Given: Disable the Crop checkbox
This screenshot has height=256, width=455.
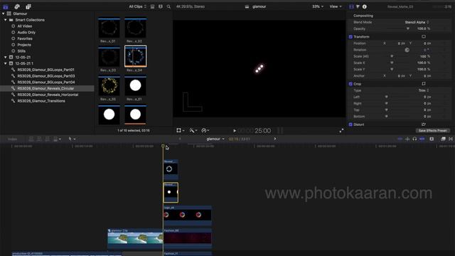Looking at the screenshot, I should click(x=350, y=84).
